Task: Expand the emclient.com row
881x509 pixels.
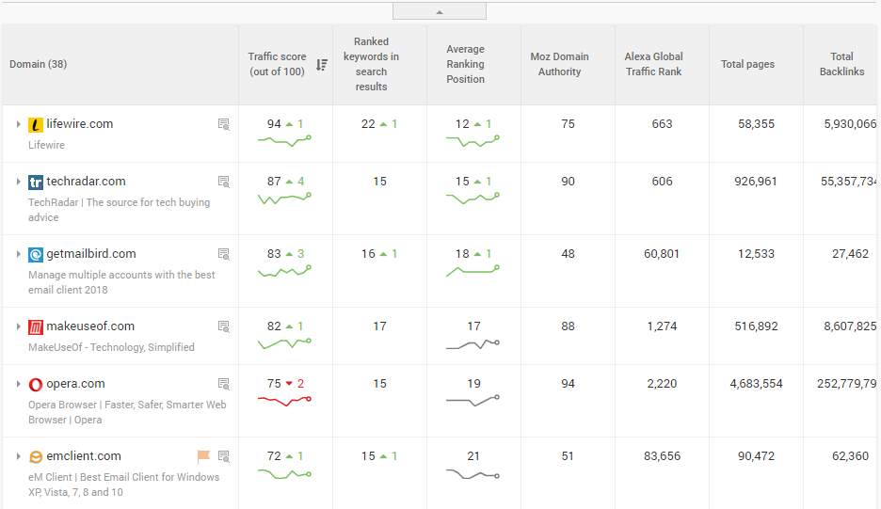Action: pyautogui.click(x=18, y=456)
